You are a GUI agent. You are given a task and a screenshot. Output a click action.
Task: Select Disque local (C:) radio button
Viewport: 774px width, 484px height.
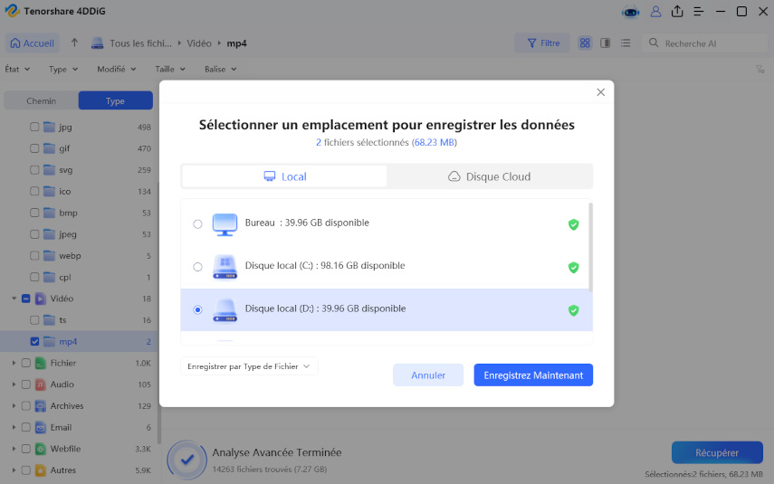(197, 267)
